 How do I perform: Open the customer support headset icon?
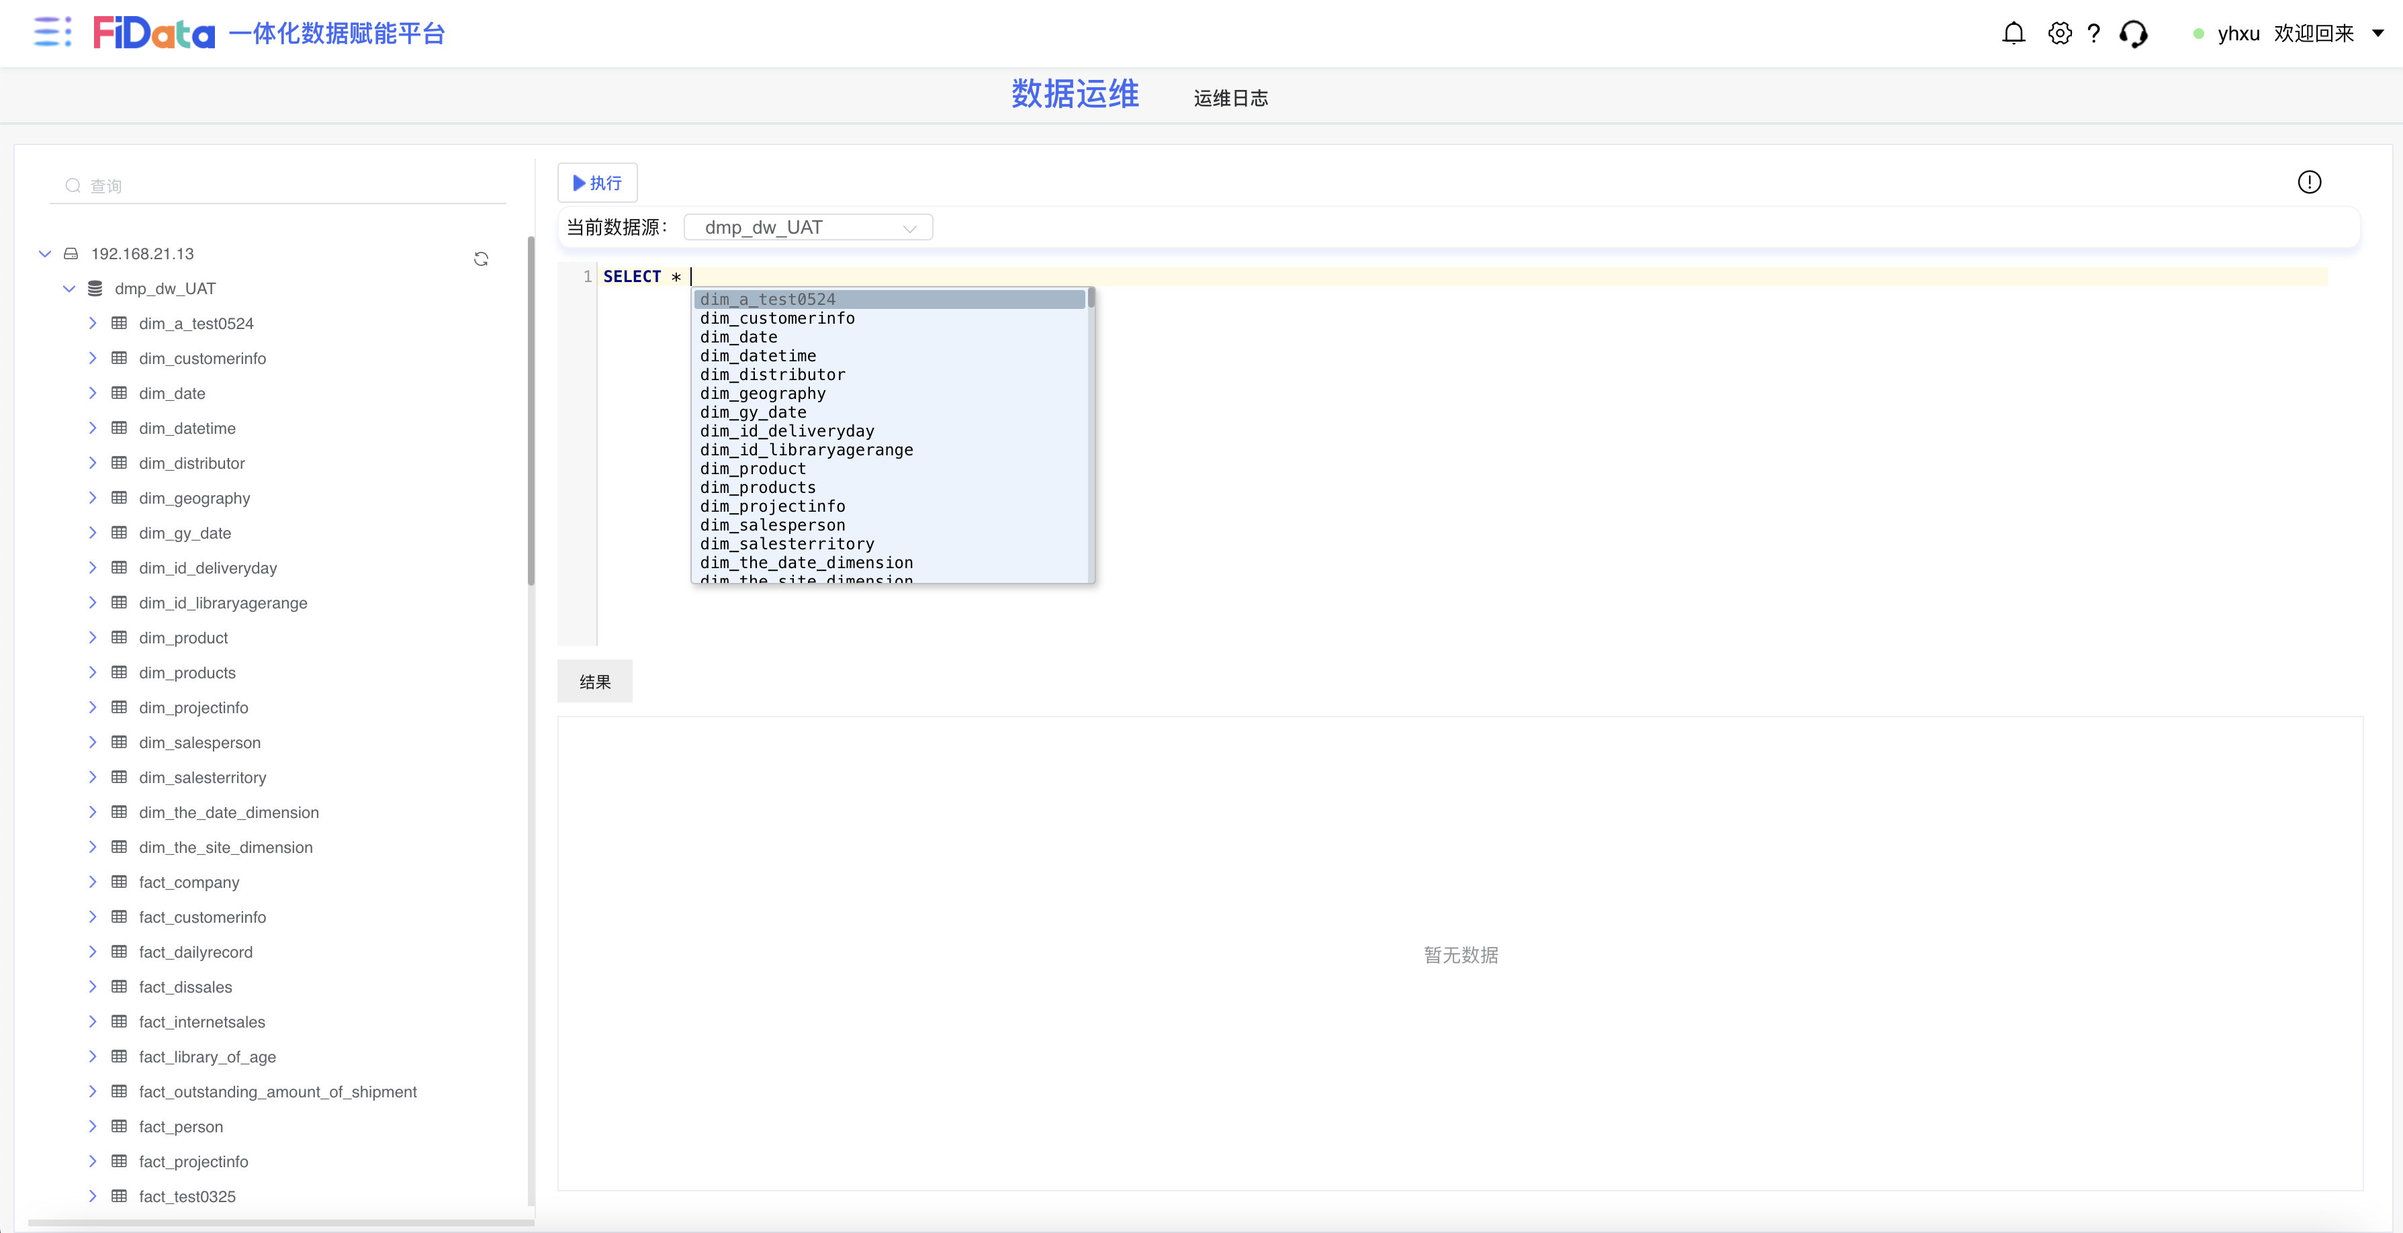pyautogui.click(x=2134, y=34)
